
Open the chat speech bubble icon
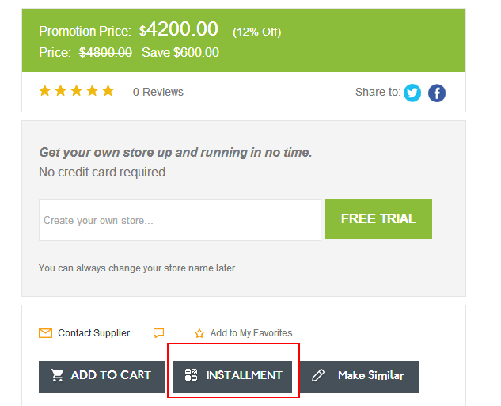tap(158, 333)
